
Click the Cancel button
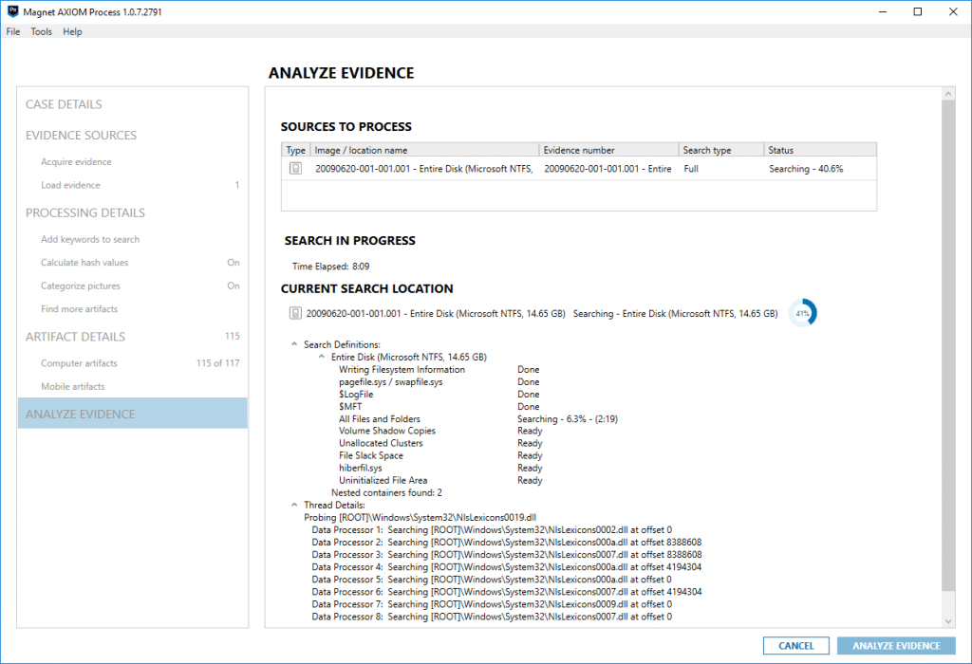click(796, 645)
